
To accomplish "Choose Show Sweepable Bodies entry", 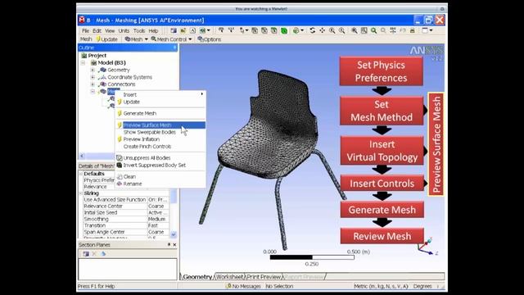I will coord(160,132).
